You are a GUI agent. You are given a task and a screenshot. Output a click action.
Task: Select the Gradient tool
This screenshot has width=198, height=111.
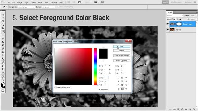click(x=3, y=52)
